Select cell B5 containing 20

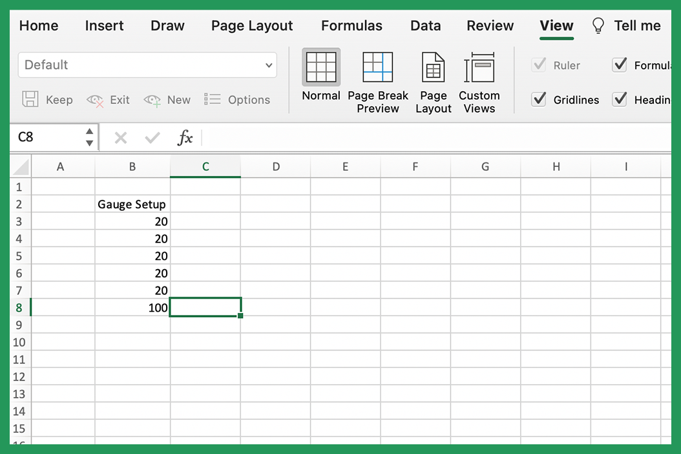click(132, 255)
